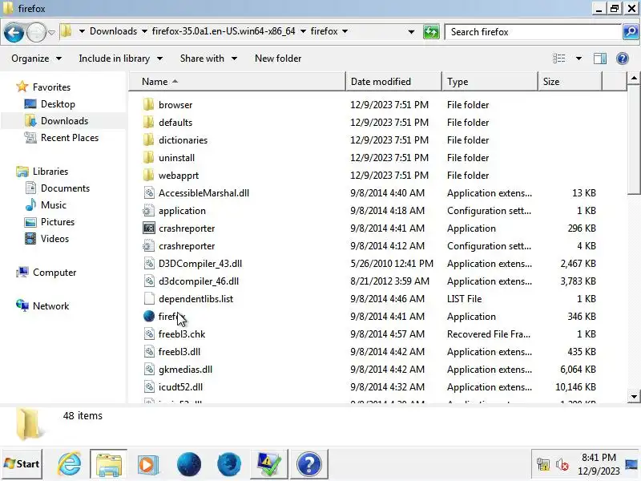Open Internet Explorer from the taskbar

tap(69, 464)
